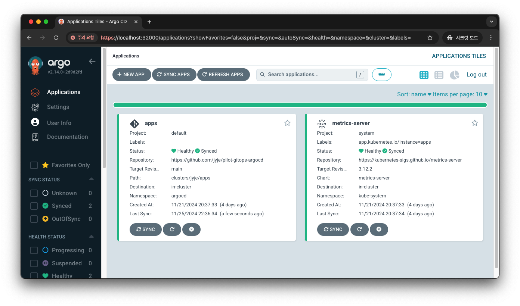The image size is (520, 306).
Task: Open Documentation in the sidebar
Action: 68,137
